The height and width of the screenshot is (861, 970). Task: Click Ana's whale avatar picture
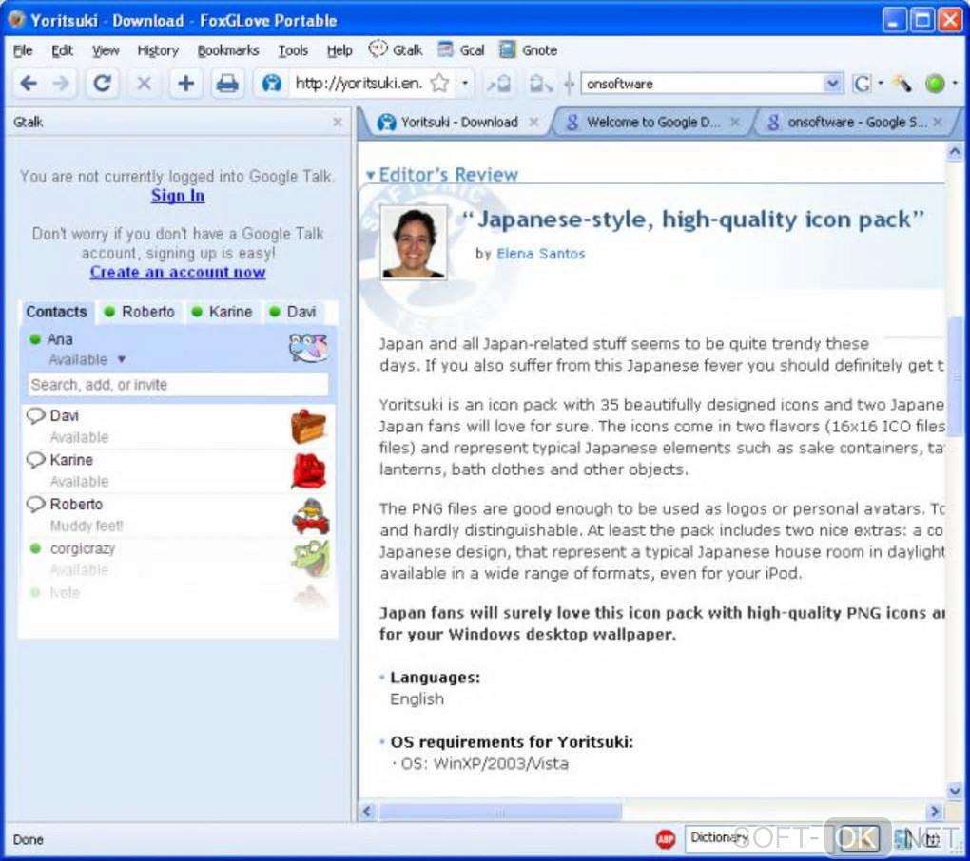pos(308,348)
